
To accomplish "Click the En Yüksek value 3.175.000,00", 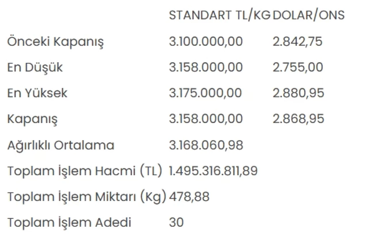I will (206, 93).
